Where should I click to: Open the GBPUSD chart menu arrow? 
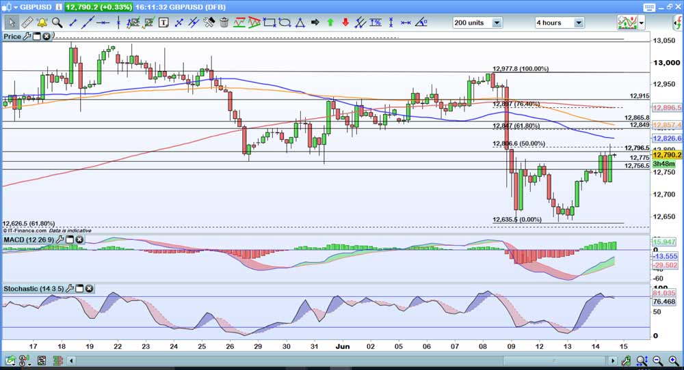tap(16, 8)
